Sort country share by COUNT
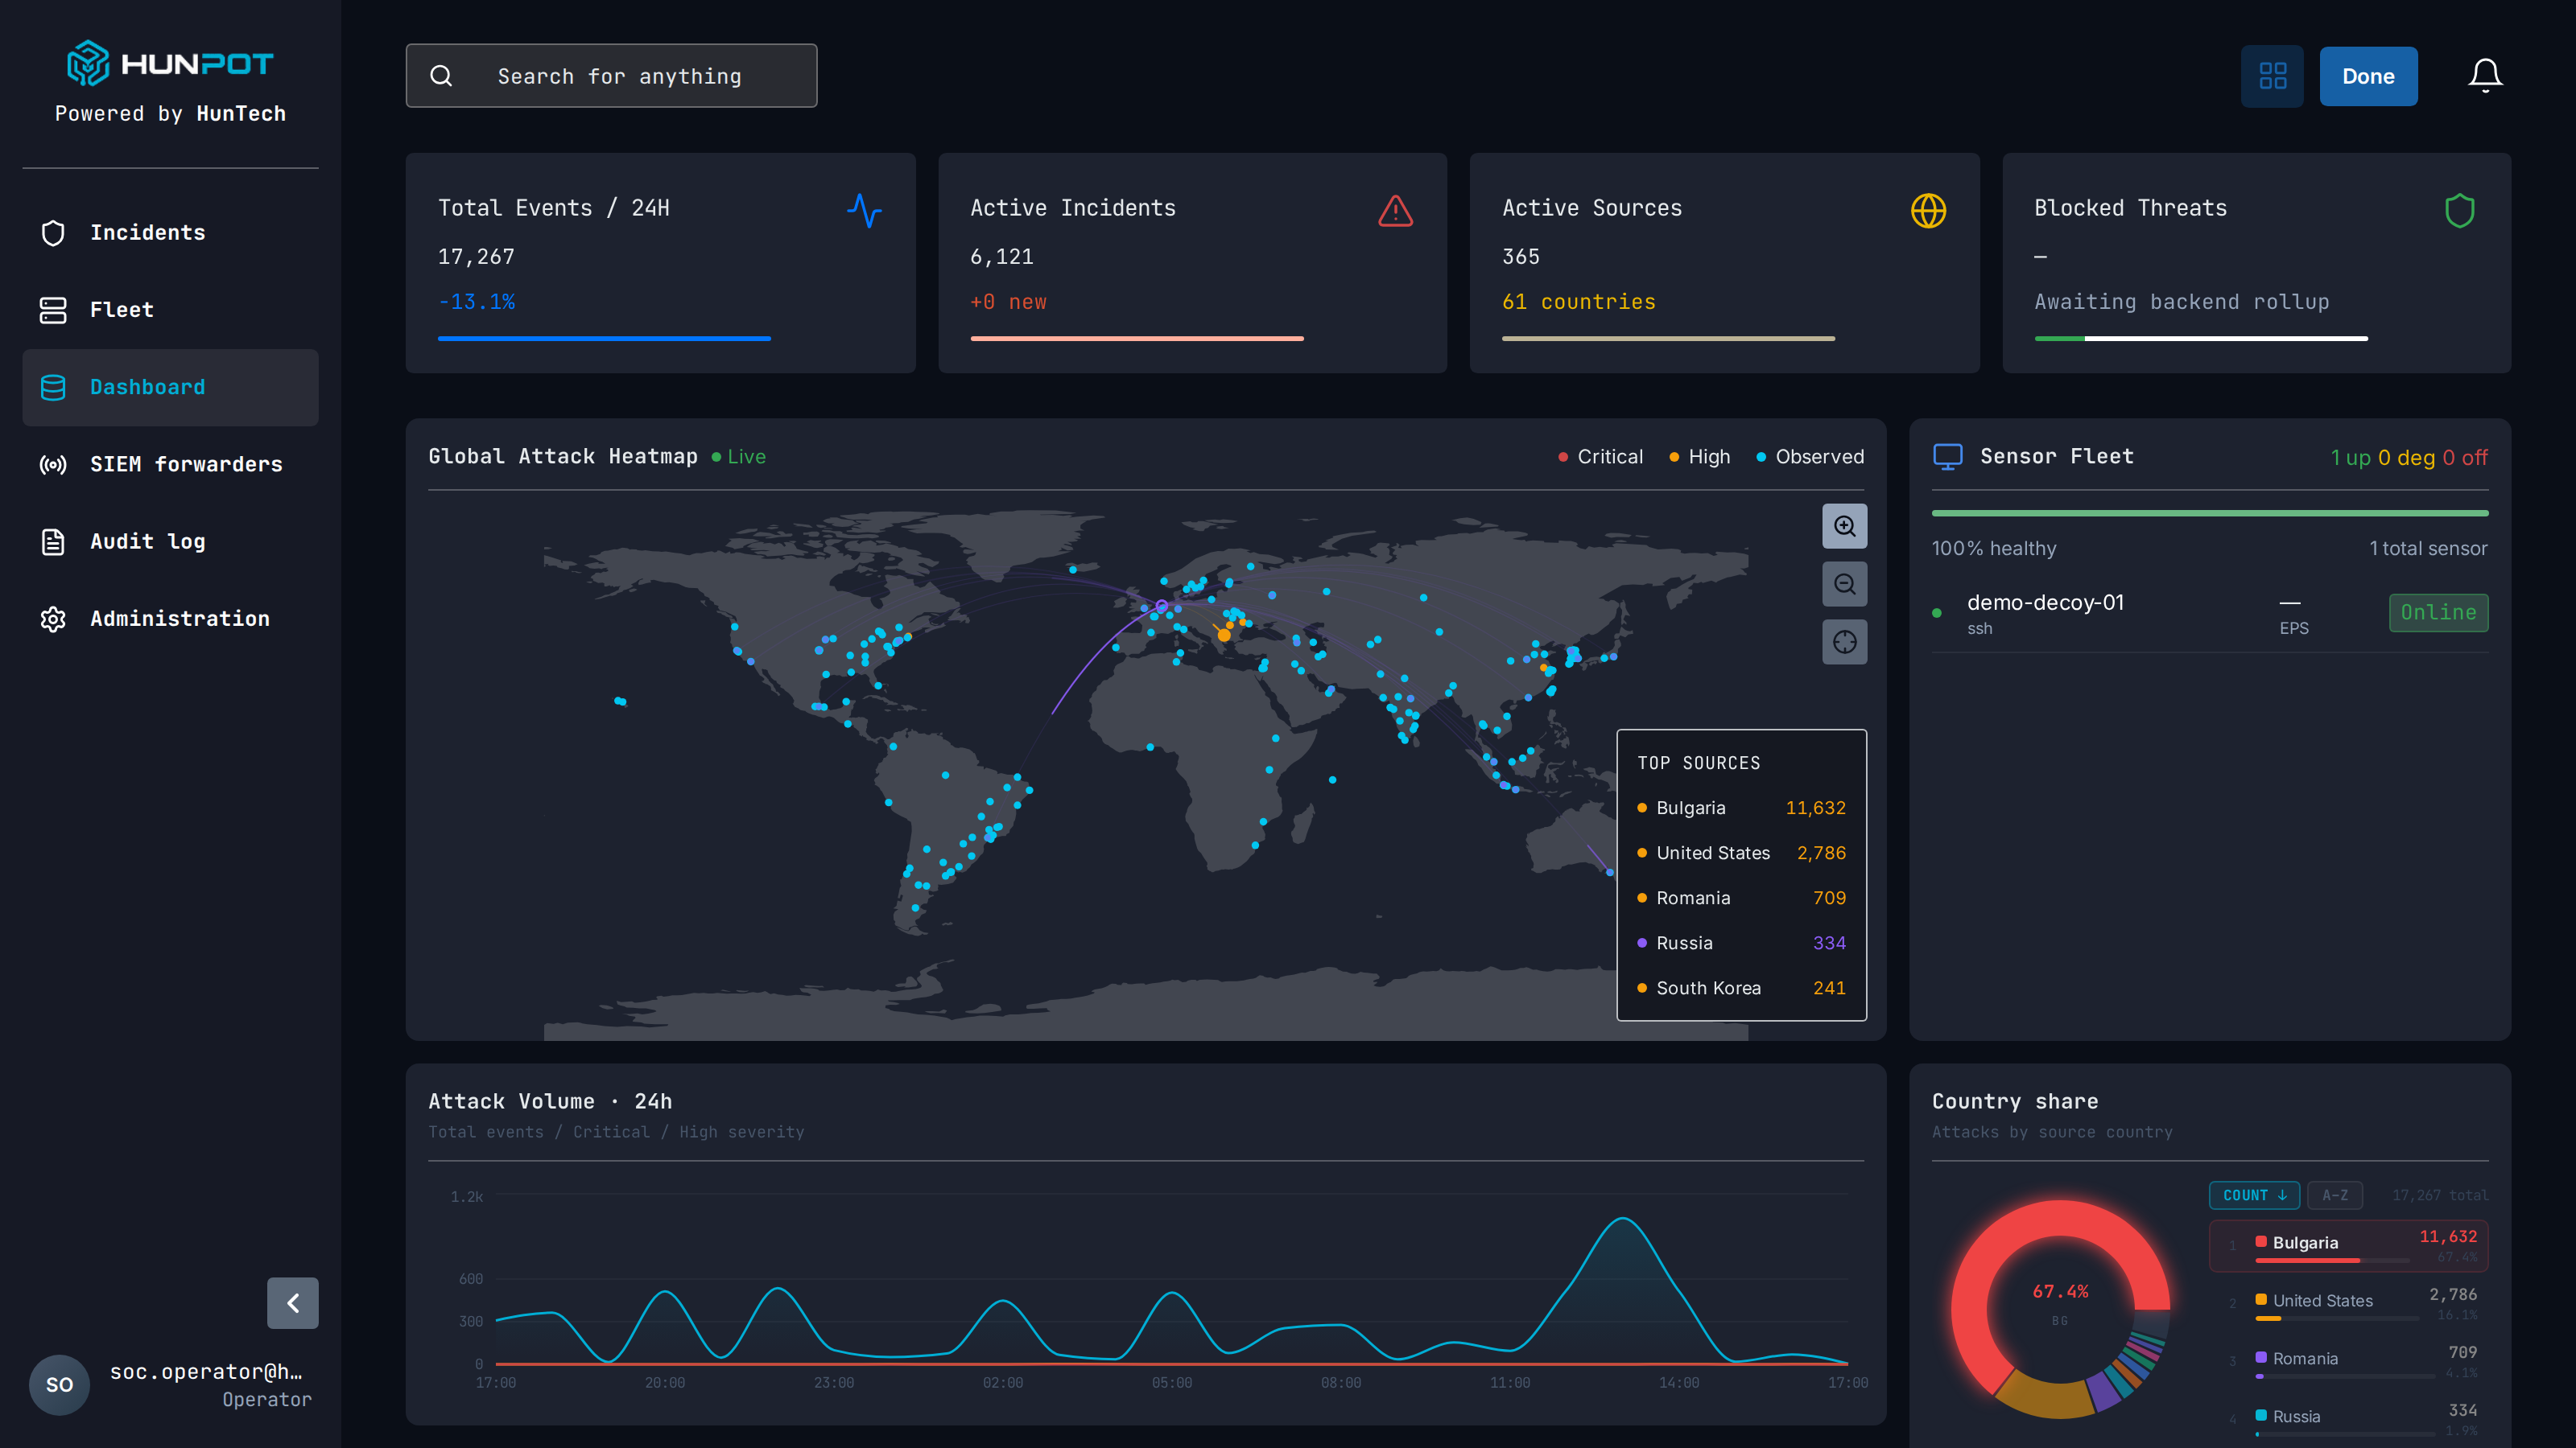 pos(2254,1195)
